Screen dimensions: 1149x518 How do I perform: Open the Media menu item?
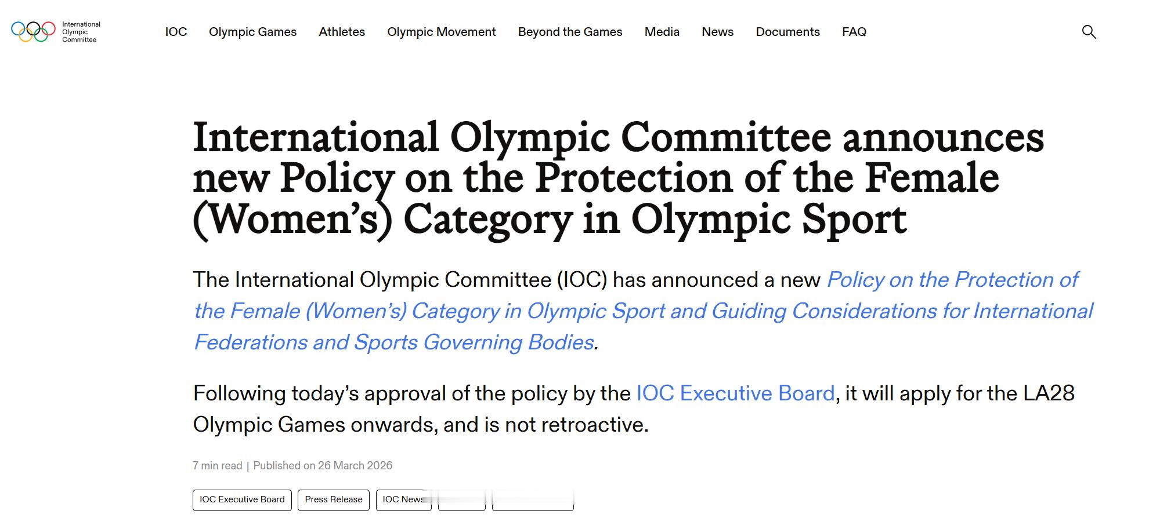(x=662, y=32)
